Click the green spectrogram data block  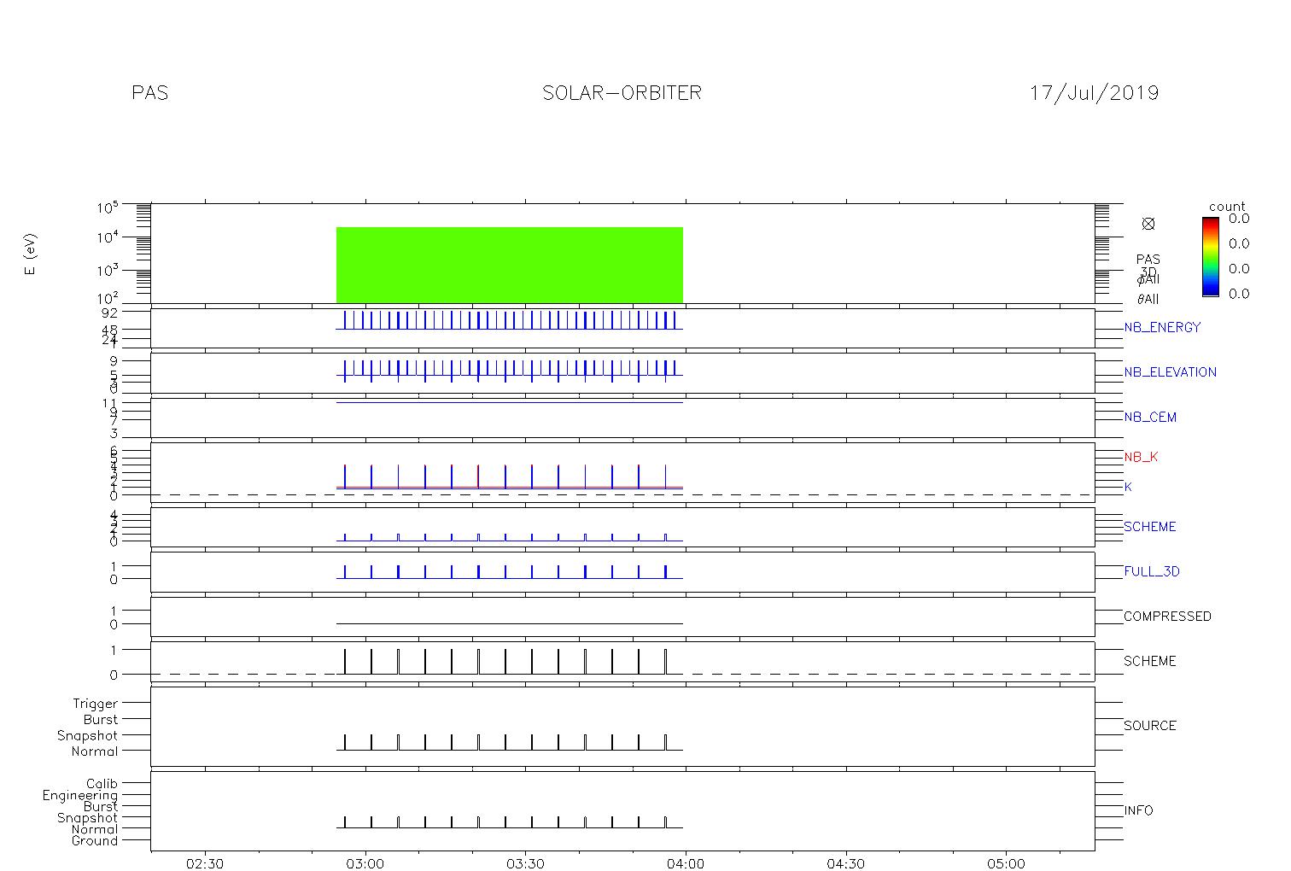tap(510, 265)
